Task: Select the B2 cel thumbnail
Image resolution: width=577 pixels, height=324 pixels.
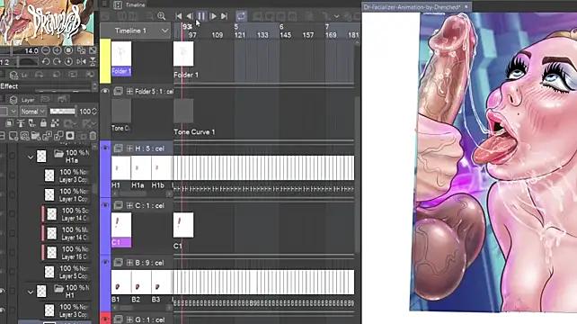Action: [141, 282]
